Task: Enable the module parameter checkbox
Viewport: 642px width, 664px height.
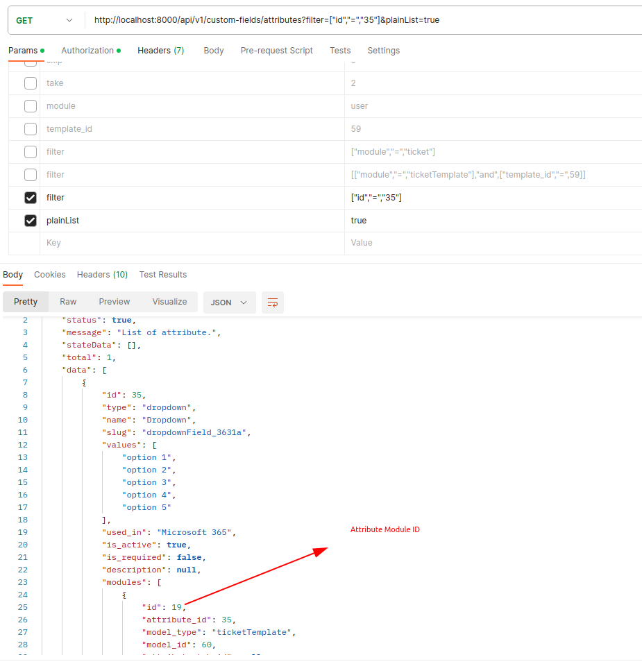Action: [31, 106]
